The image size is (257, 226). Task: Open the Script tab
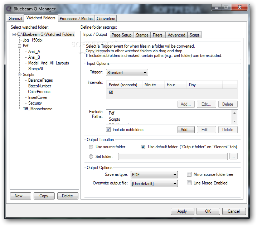click(x=194, y=35)
